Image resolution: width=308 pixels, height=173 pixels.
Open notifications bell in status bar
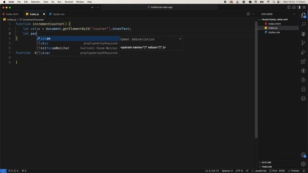pyautogui.click(x=304, y=171)
